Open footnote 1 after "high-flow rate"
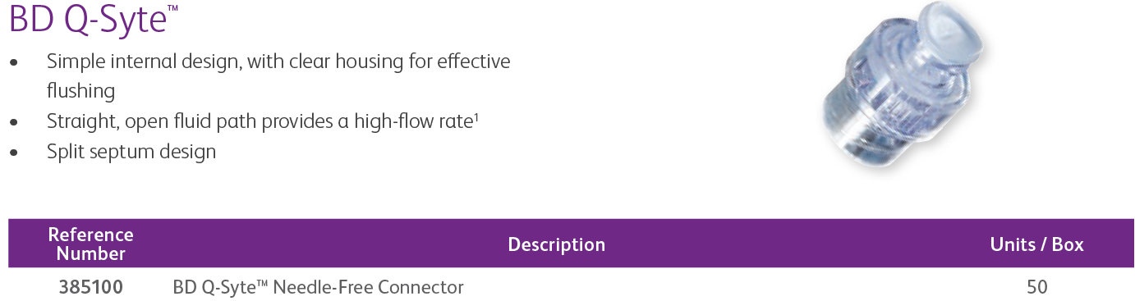The image size is (1135, 301). point(476,116)
